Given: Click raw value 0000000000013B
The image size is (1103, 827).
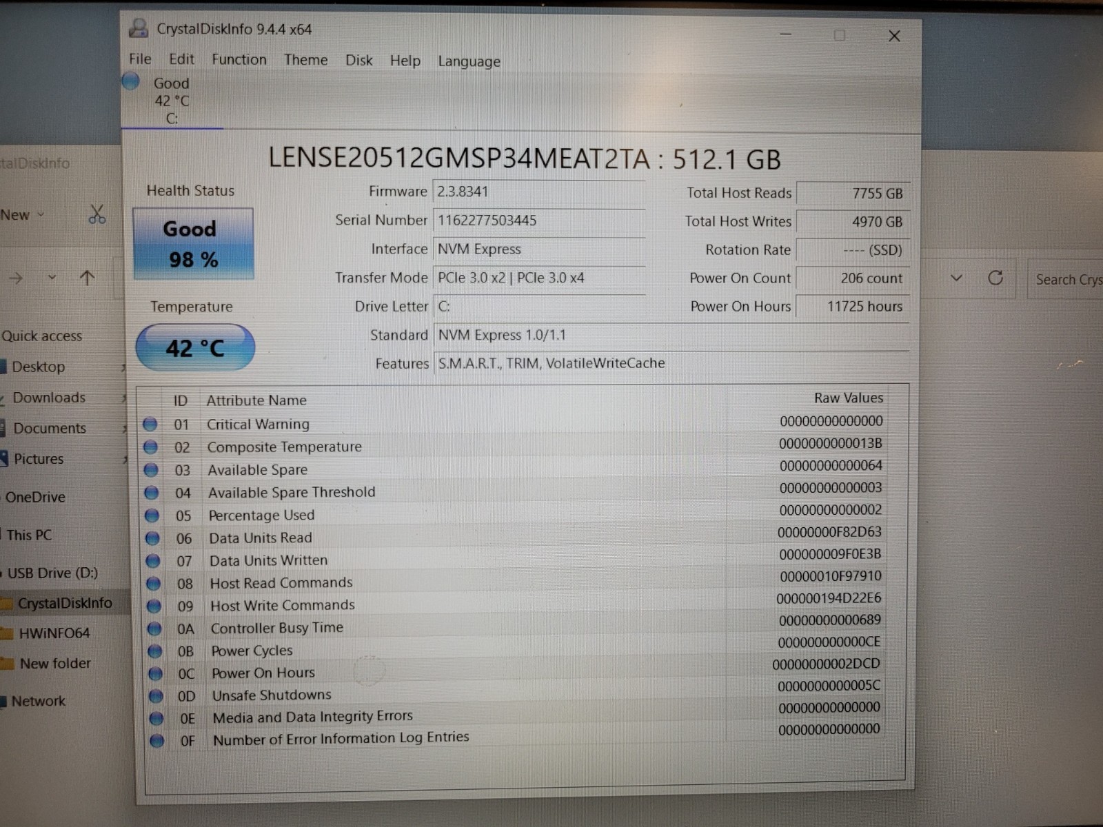Looking at the screenshot, I should click(831, 443).
